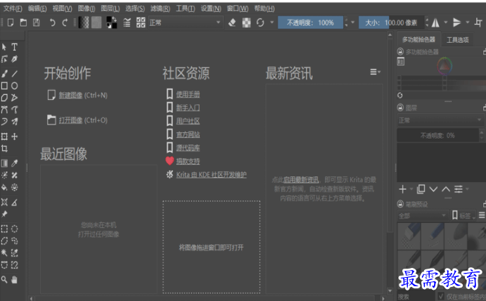Image resolution: width=486 pixels, height=301 pixels.
Task: Open the brush editor settings icon
Action: [x=127, y=23]
